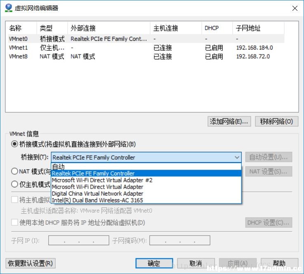Sort by the DHCP column header
The width and height of the screenshot is (304, 274).
pos(217,28)
